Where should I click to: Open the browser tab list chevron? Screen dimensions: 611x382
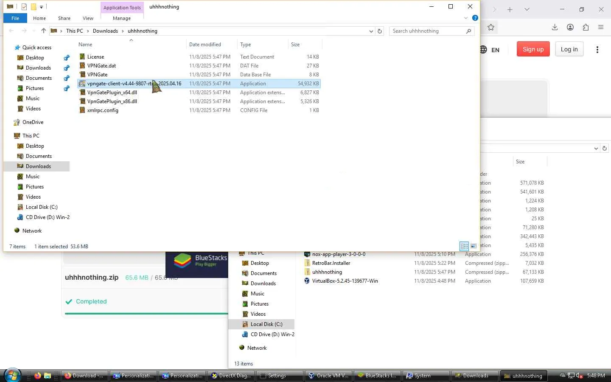pyautogui.click(x=527, y=9)
